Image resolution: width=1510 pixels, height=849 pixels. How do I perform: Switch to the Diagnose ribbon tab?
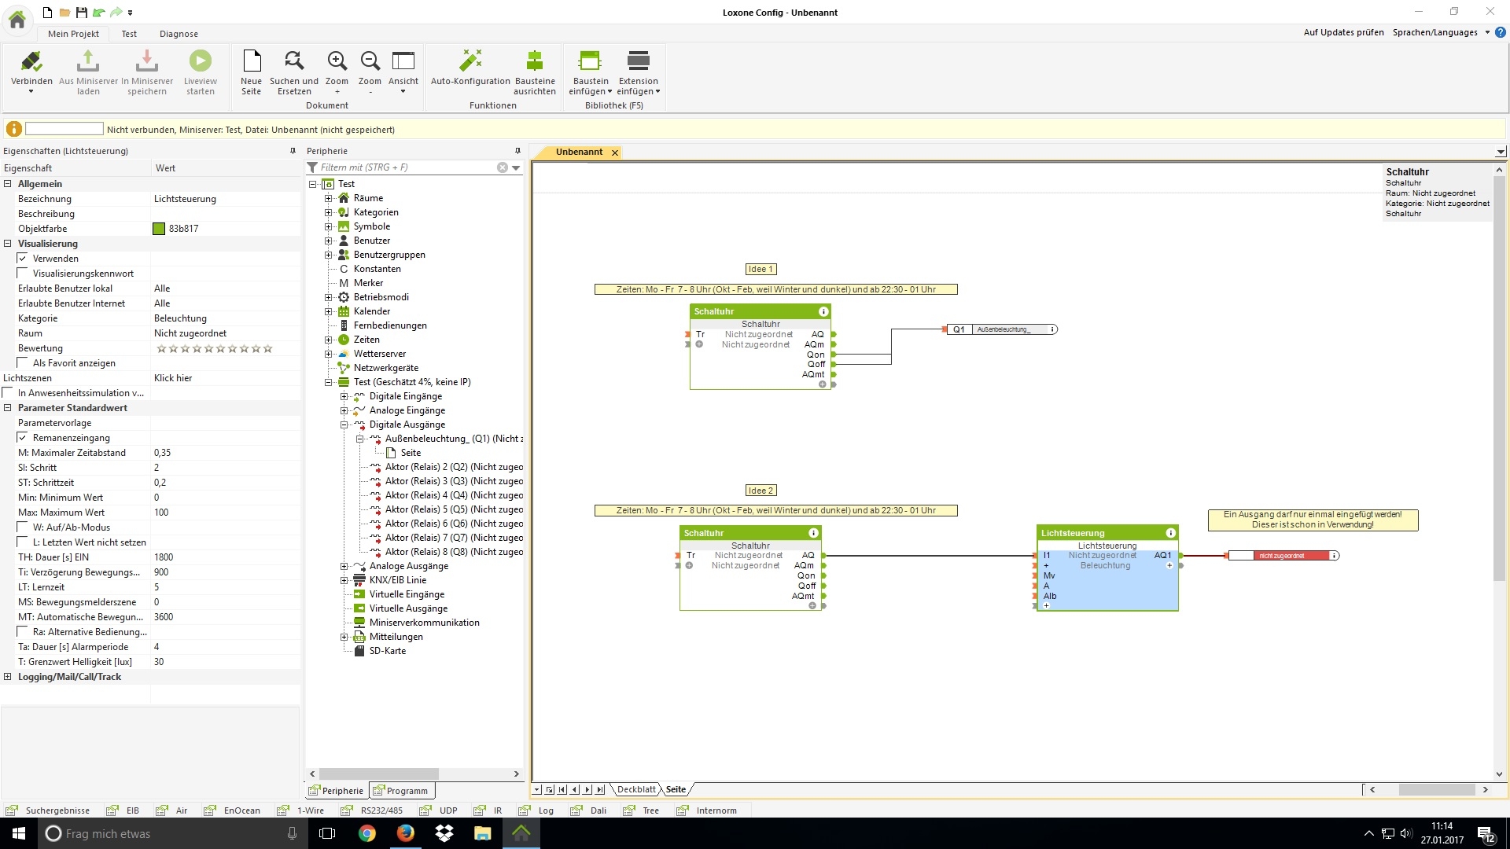tap(179, 34)
